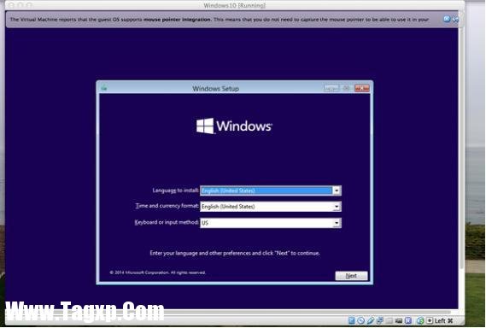Click Next to continue Windows Setup
This screenshot has height=328, width=486.
tap(351, 276)
